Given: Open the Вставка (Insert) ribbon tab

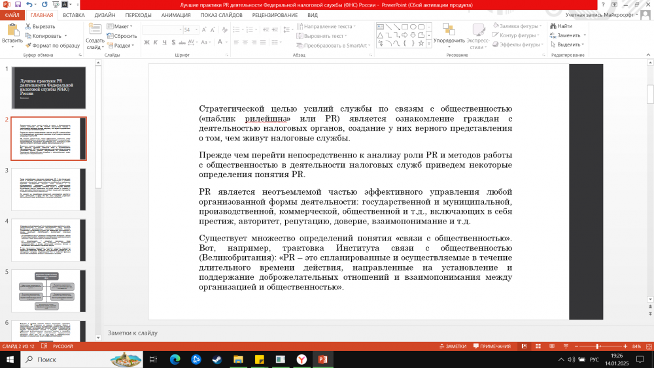Looking at the screenshot, I should point(74,14).
